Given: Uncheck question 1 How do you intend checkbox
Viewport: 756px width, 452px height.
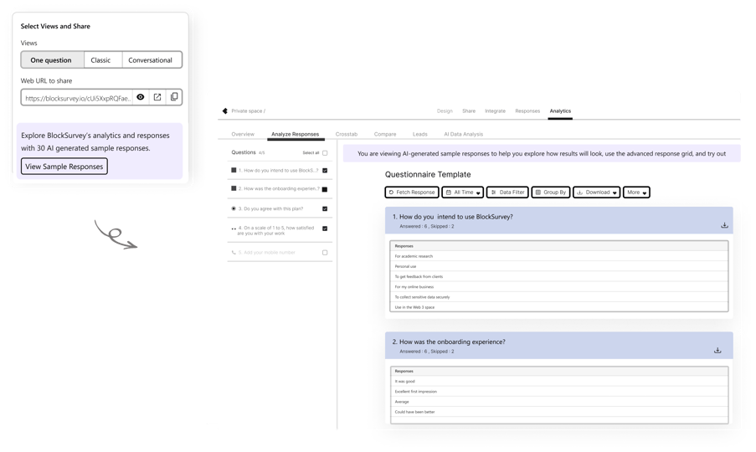Looking at the screenshot, I should pyautogui.click(x=325, y=170).
